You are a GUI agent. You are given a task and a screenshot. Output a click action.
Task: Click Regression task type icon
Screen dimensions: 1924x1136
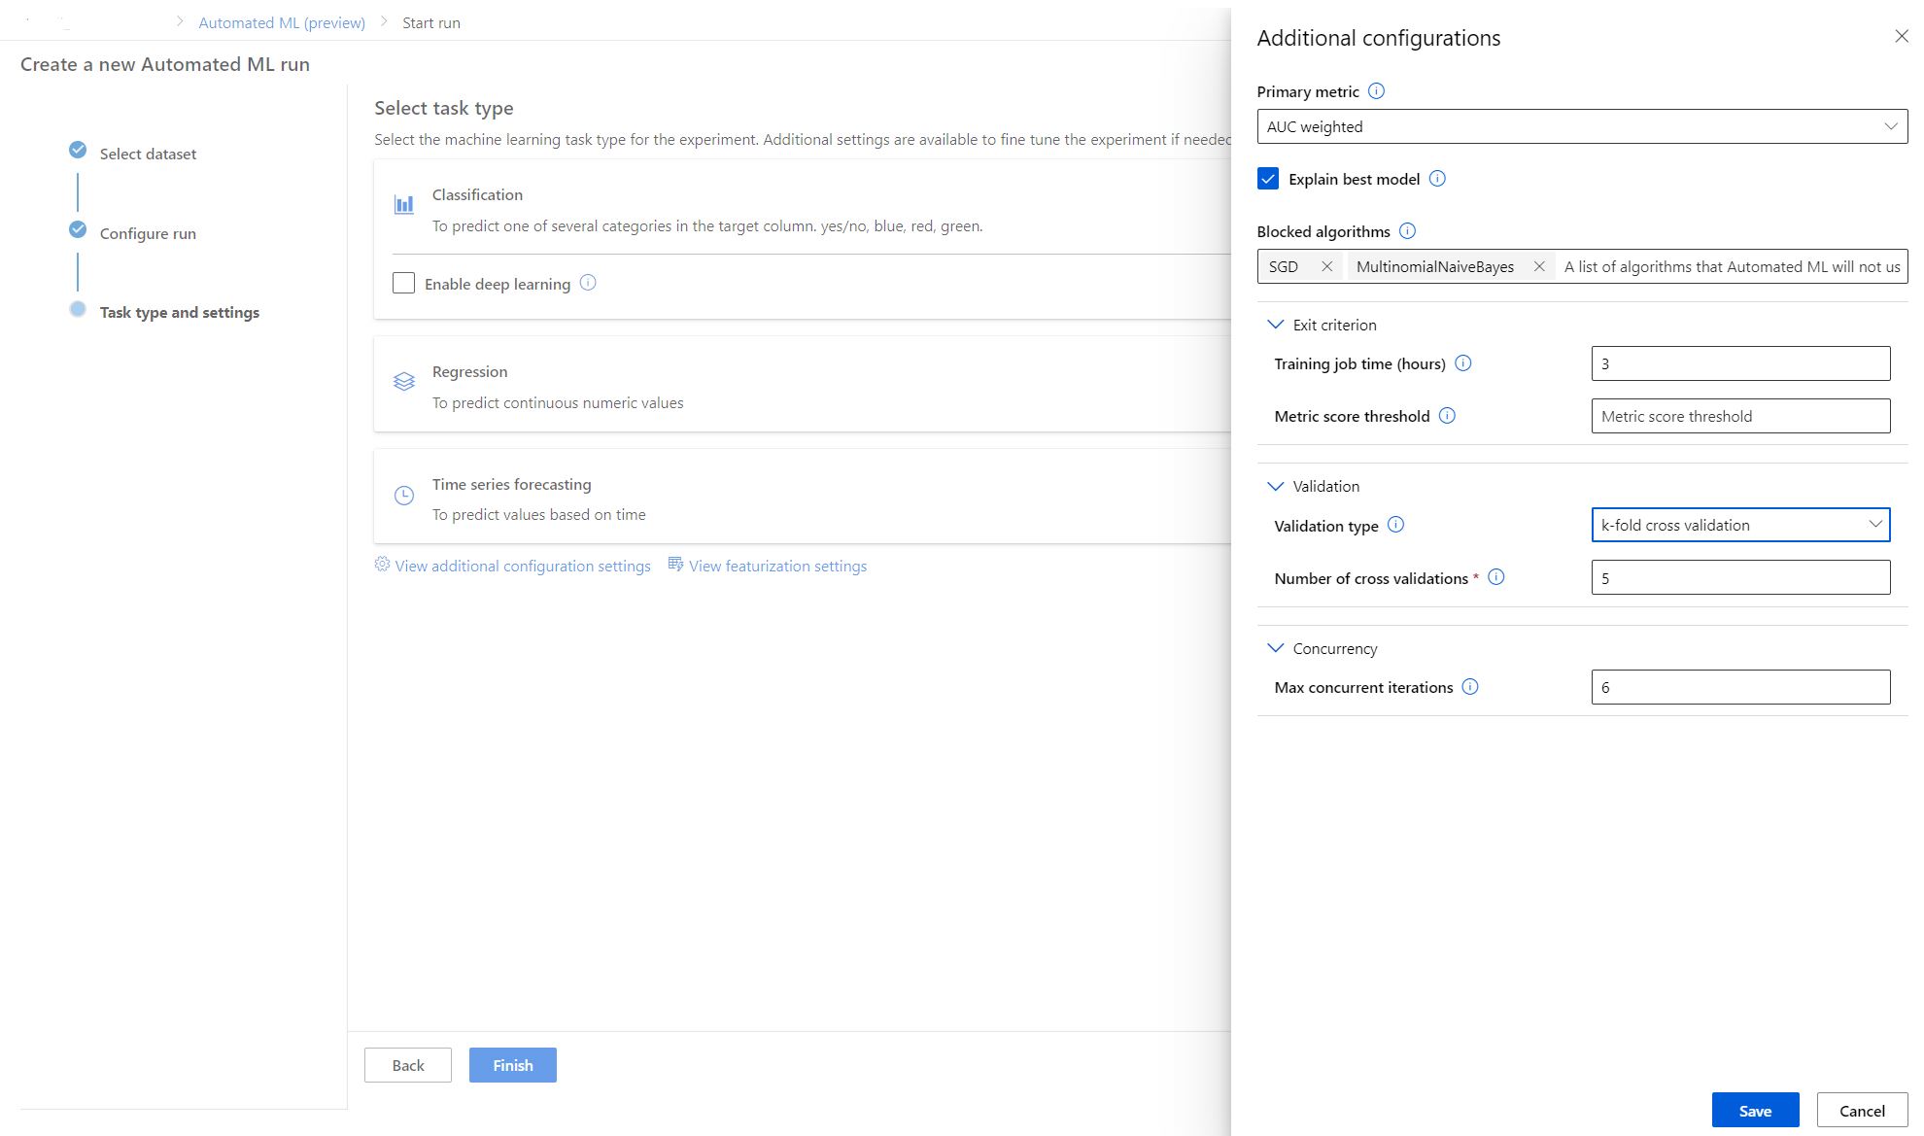(404, 382)
